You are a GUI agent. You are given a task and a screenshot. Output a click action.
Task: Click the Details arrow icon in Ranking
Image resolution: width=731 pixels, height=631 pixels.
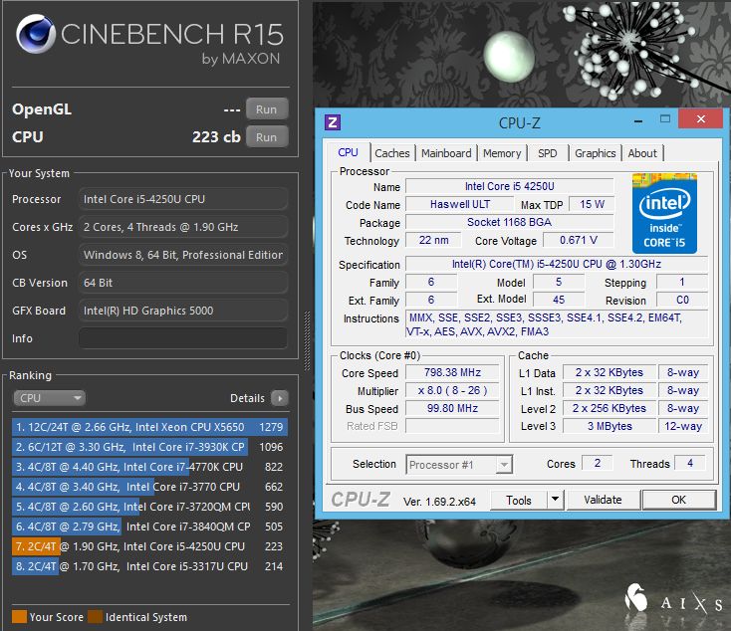280,398
